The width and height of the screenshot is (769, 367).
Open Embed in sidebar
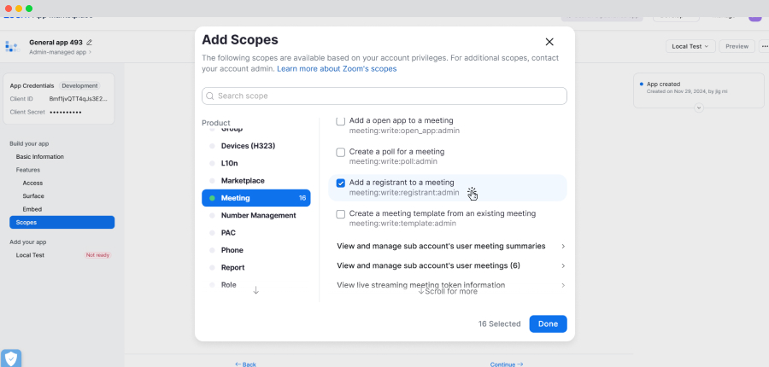point(32,209)
